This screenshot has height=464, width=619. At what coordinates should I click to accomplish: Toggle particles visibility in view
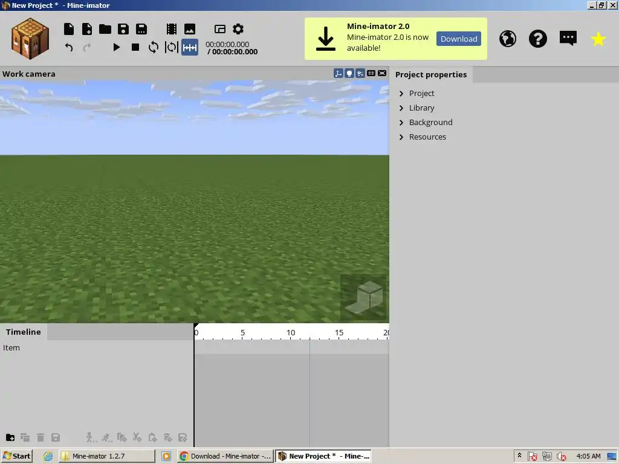(x=360, y=73)
